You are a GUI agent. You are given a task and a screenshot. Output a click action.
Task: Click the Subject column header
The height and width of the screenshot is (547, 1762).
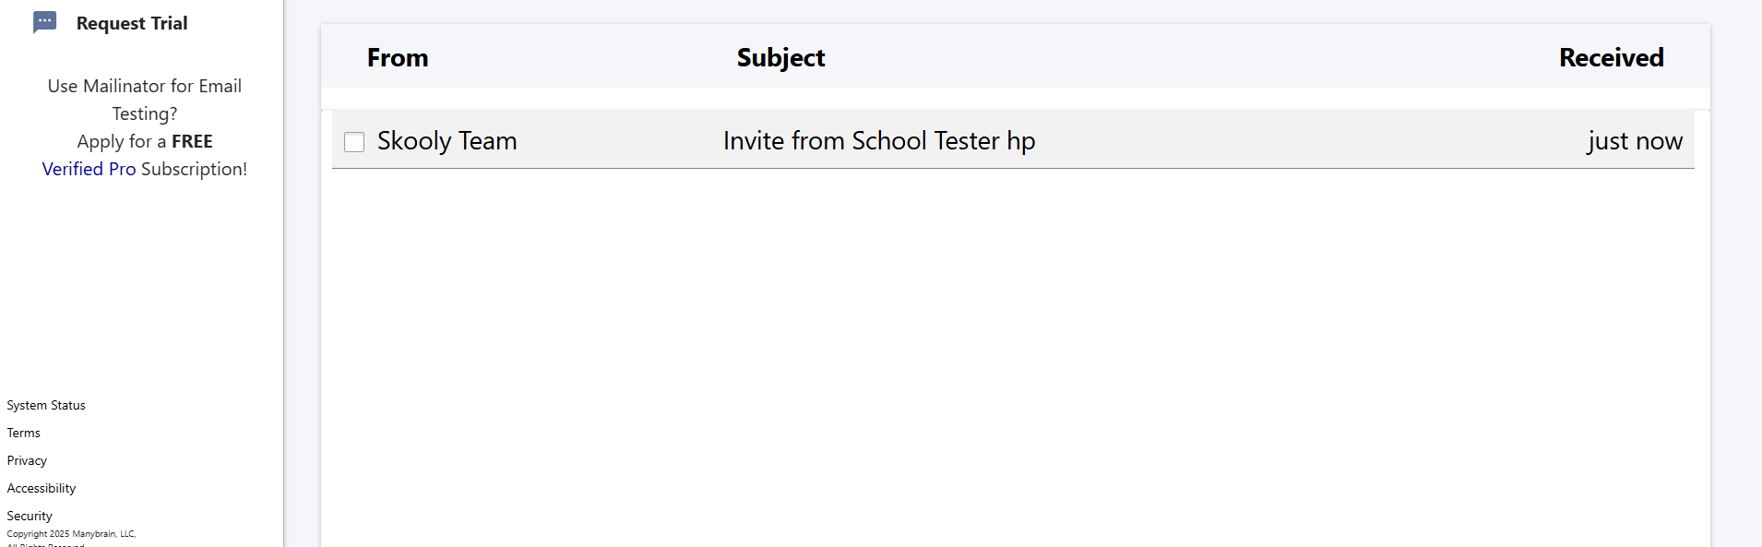[780, 58]
